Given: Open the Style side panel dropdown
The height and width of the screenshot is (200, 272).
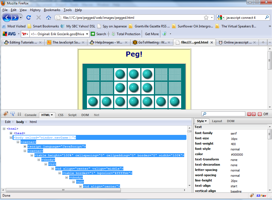Looking at the screenshot, I should (206, 121).
